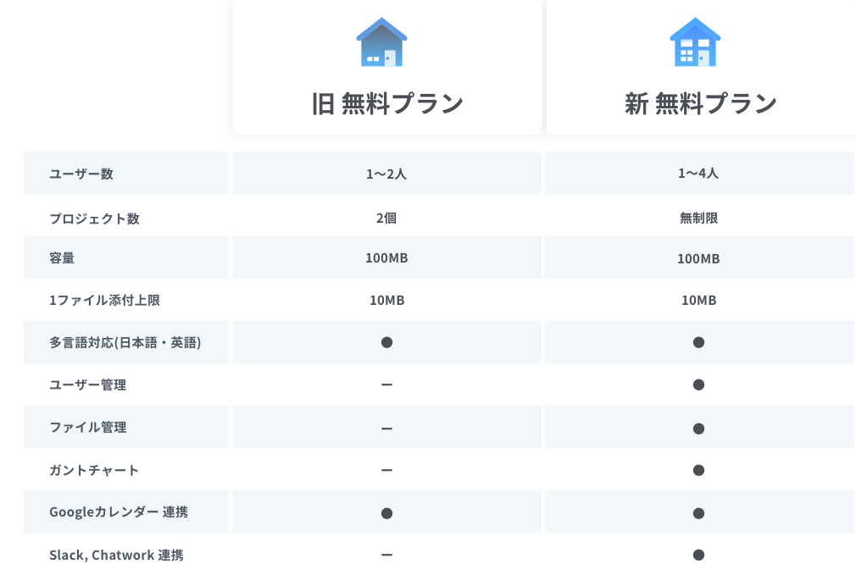Image resolution: width=856 pixels, height=575 pixels.
Task: Click the 1ファイル添付上限 row label
Action: coord(104,301)
